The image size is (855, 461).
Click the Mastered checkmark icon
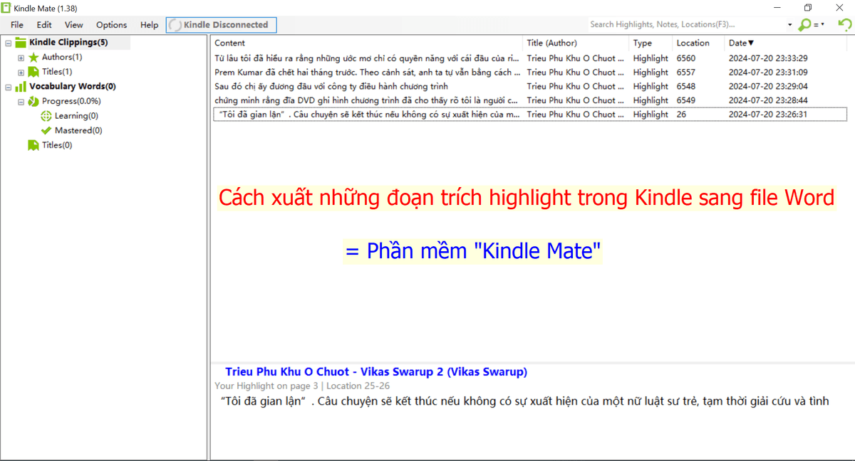(x=46, y=130)
